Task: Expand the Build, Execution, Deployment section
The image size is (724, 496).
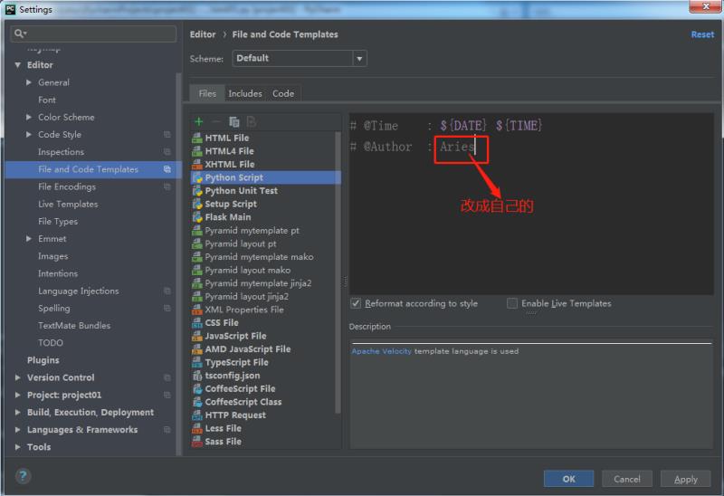Action: (x=17, y=412)
